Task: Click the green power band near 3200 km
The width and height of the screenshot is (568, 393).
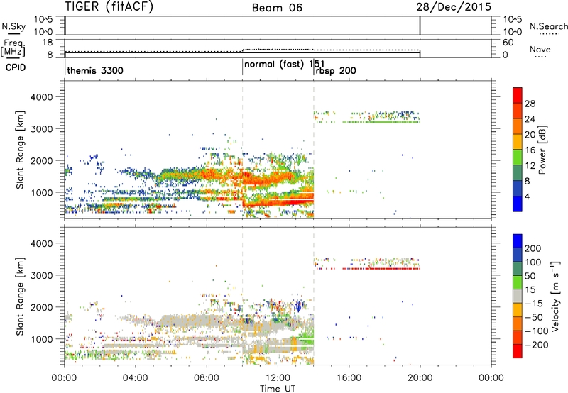Action: (x=381, y=122)
